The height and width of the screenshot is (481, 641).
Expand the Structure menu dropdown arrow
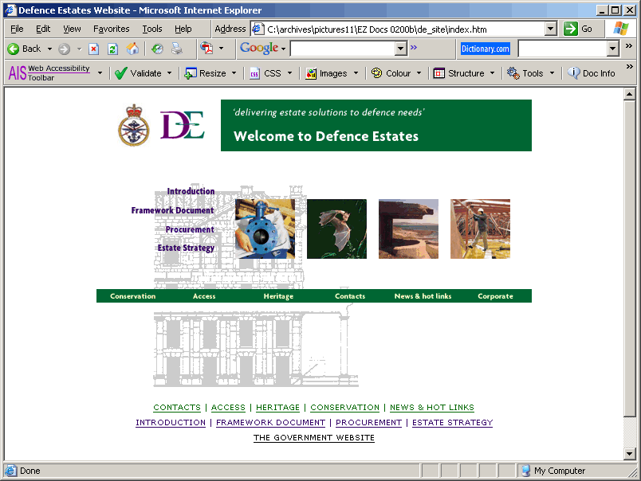click(492, 73)
